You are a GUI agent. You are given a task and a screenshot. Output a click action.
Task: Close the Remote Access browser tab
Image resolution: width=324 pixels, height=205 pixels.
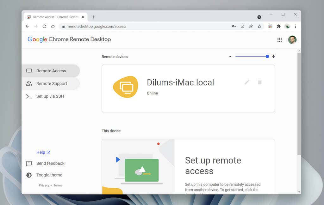pos(83,17)
